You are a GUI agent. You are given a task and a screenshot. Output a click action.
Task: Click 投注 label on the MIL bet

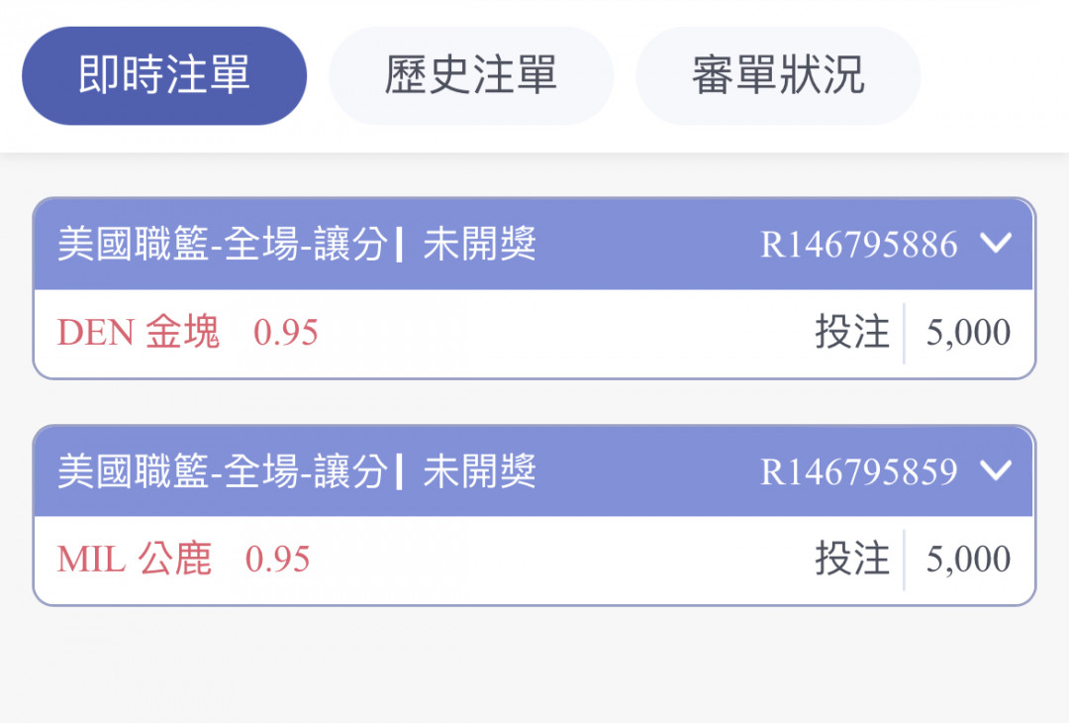(x=852, y=560)
